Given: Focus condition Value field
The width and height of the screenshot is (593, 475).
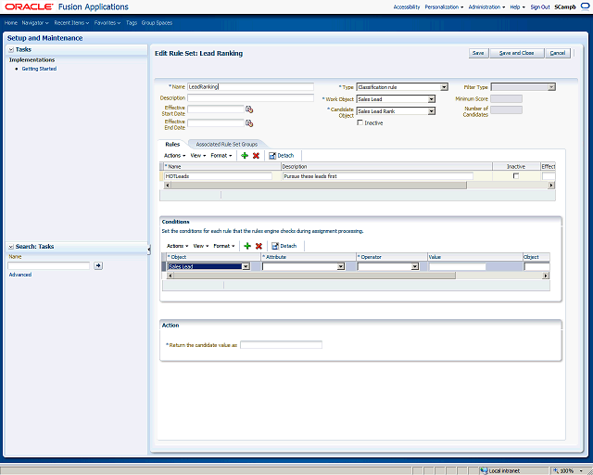Looking at the screenshot, I should [457, 266].
